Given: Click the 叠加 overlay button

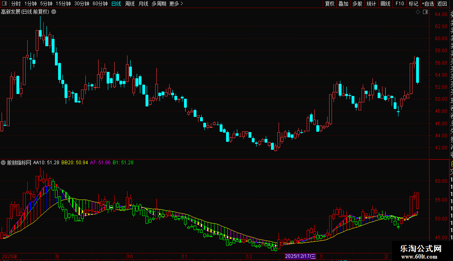Looking at the screenshot, I should [344, 4].
